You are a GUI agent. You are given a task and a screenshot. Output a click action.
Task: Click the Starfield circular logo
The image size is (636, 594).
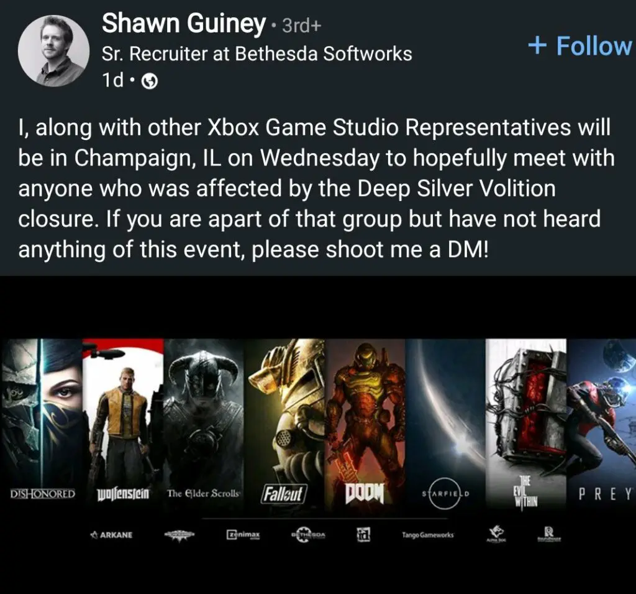445,494
